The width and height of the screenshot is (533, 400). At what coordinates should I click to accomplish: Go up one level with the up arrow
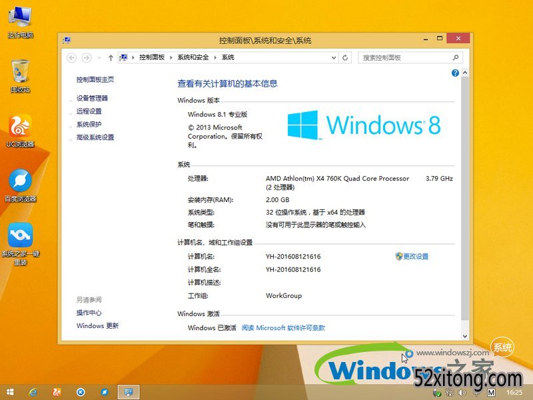click(x=111, y=58)
